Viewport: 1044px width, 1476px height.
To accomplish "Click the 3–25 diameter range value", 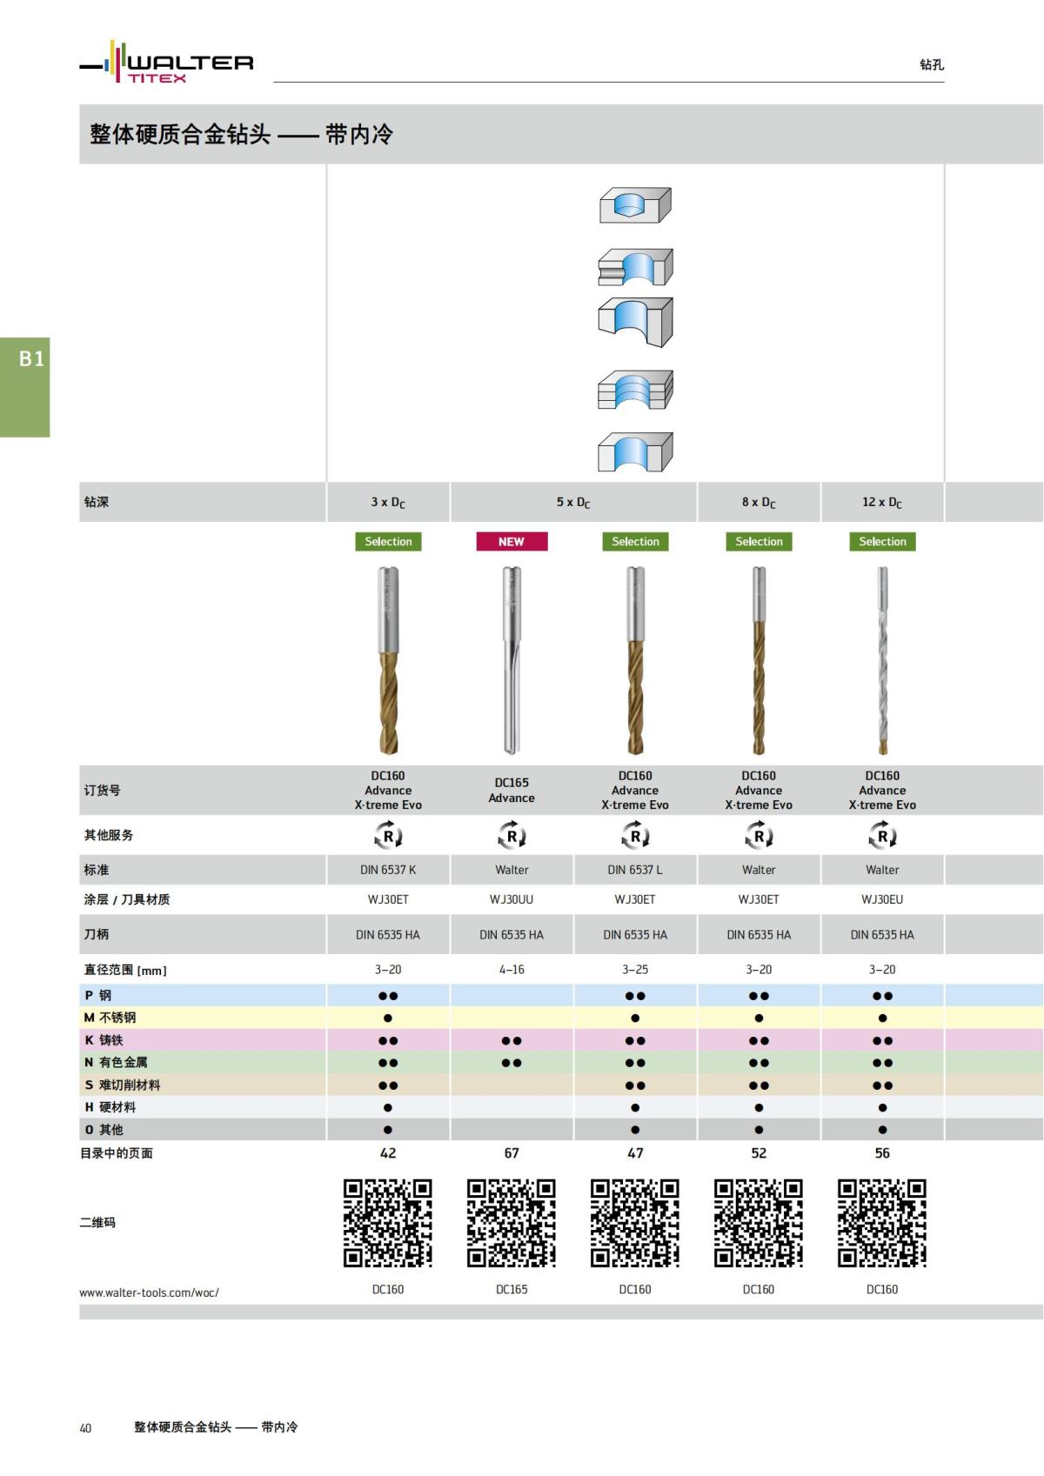I will point(635,969).
